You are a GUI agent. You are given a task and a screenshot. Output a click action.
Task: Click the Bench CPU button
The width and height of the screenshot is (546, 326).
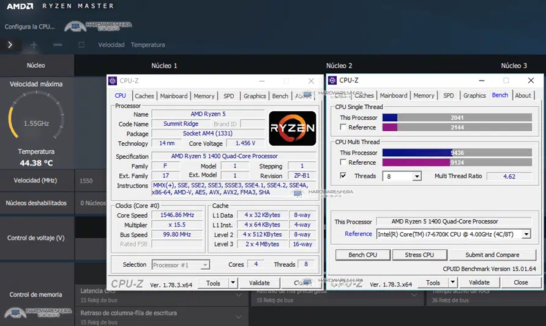tap(363, 255)
